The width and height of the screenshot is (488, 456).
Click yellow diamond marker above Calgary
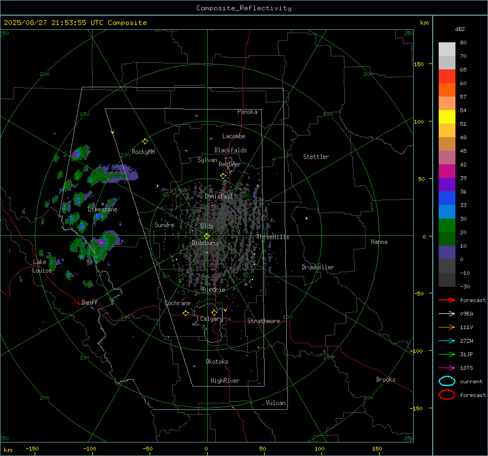pyautogui.click(x=214, y=312)
